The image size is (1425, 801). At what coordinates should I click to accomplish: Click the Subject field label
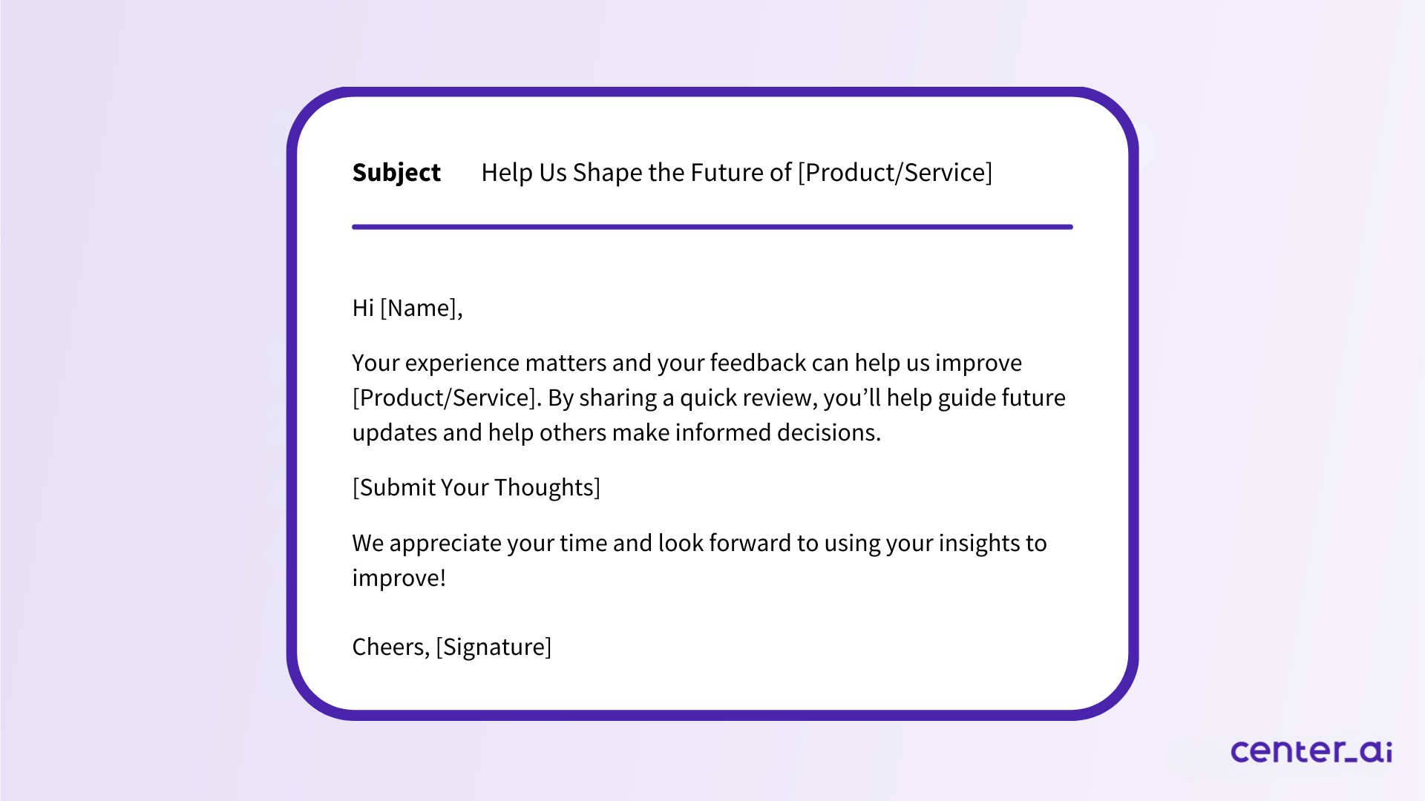pyautogui.click(x=396, y=172)
